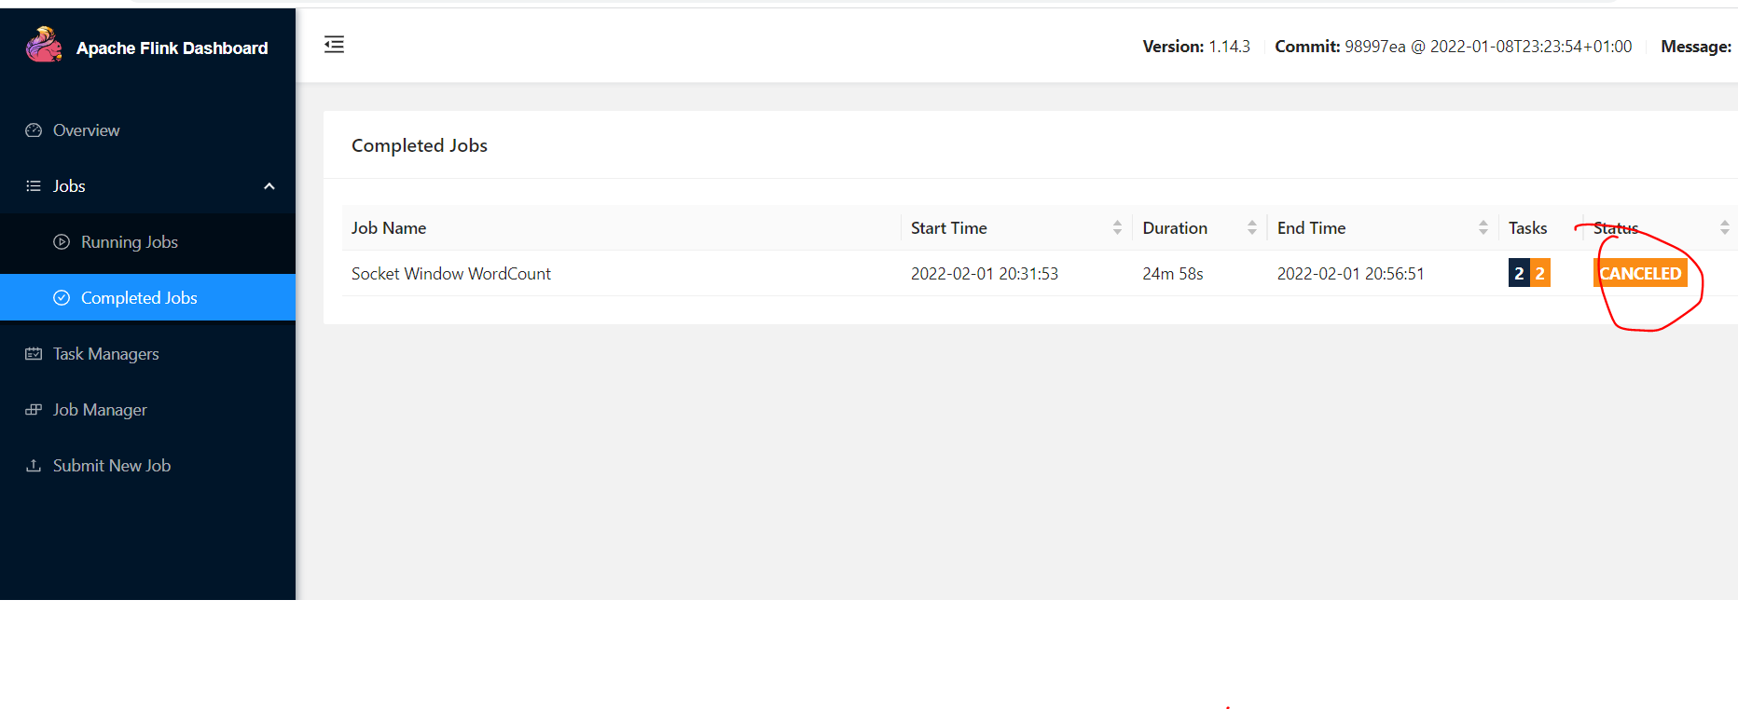Open Task Managers page

point(147,354)
